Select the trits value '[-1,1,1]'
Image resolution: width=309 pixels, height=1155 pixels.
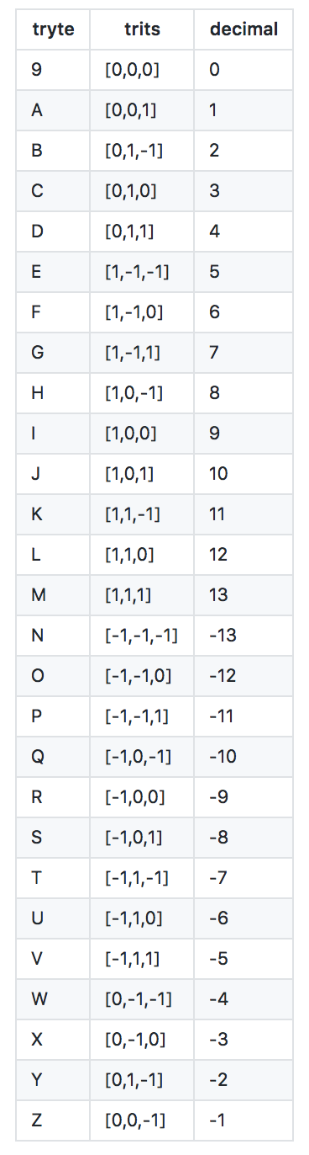tap(132, 959)
